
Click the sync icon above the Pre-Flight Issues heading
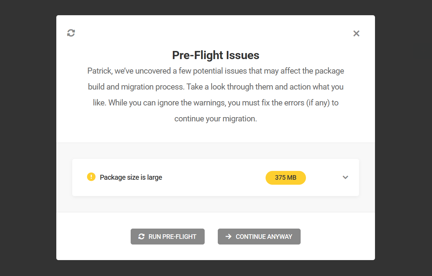pos(71,33)
